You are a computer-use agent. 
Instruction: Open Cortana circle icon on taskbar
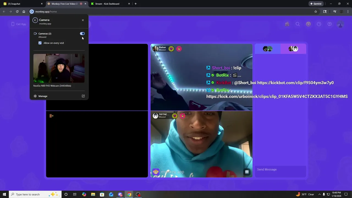coord(66,194)
